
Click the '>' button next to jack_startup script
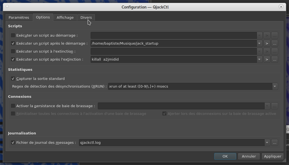(267, 43)
